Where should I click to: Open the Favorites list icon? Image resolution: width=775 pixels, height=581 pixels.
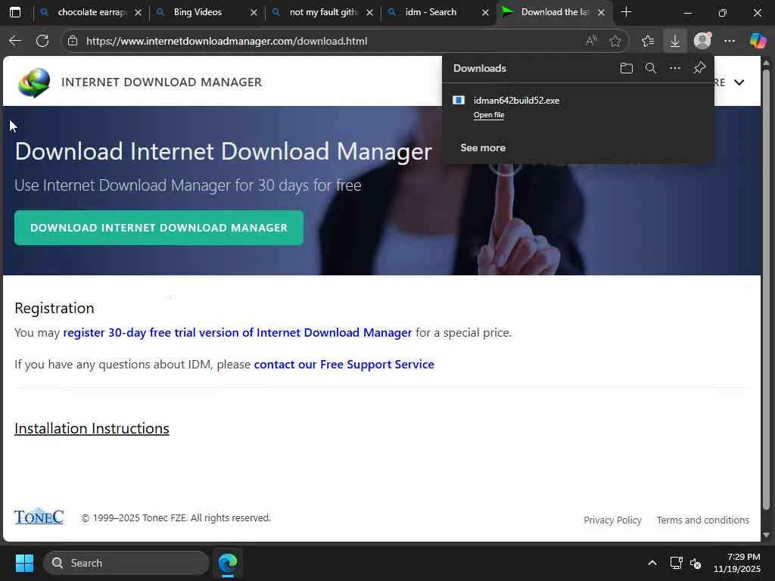[x=648, y=41]
